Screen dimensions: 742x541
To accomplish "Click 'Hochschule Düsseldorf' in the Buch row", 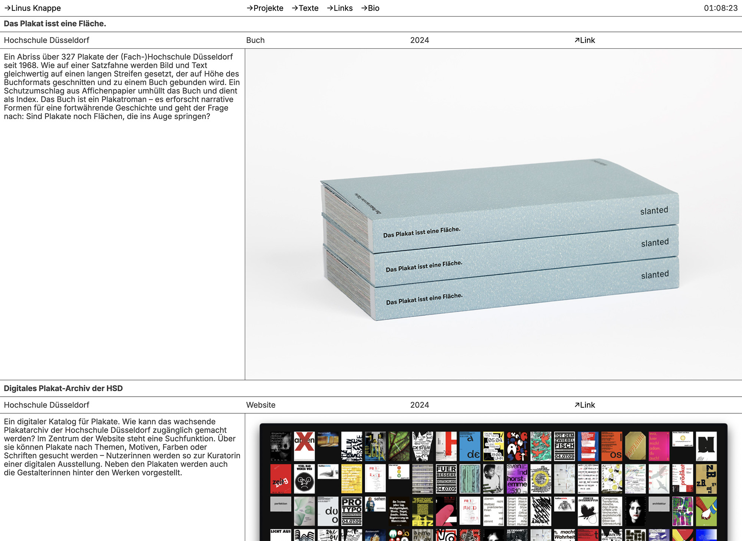I will point(46,40).
